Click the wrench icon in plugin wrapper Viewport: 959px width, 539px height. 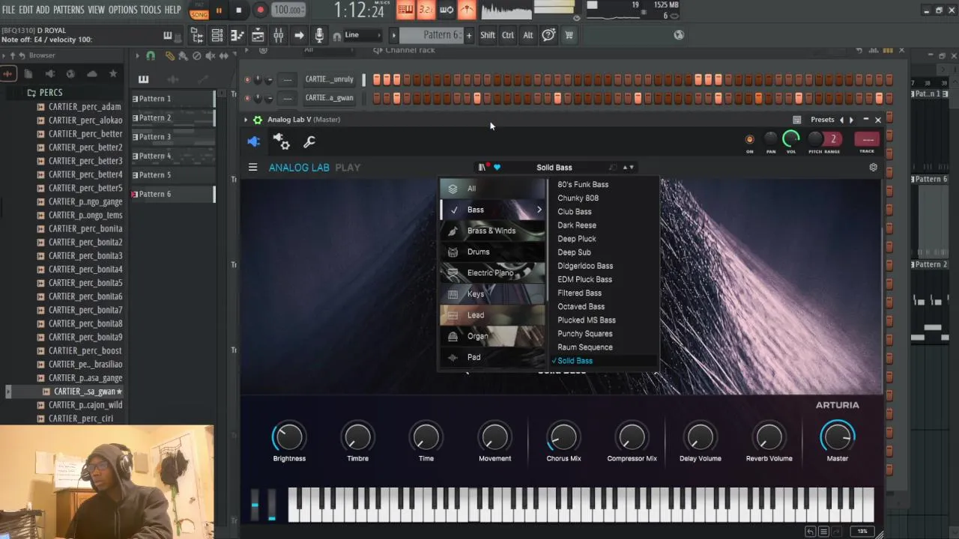click(x=309, y=141)
